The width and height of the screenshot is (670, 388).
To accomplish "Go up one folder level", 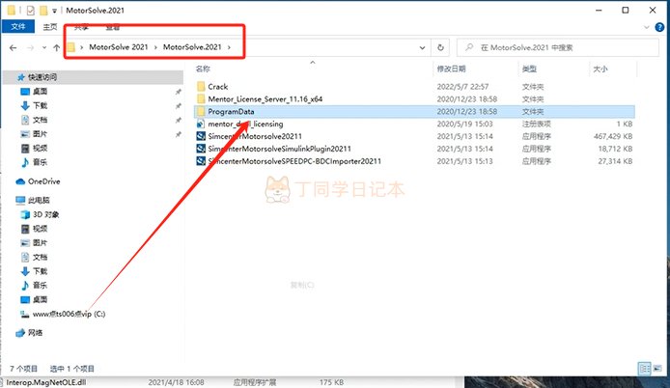I will (x=56, y=48).
